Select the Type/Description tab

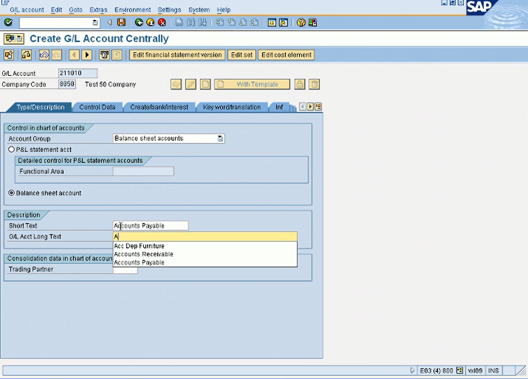pyautogui.click(x=40, y=107)
